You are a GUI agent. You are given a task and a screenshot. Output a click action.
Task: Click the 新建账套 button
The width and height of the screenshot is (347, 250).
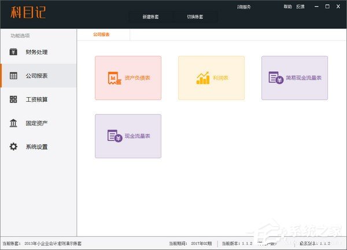pos(150,17)
